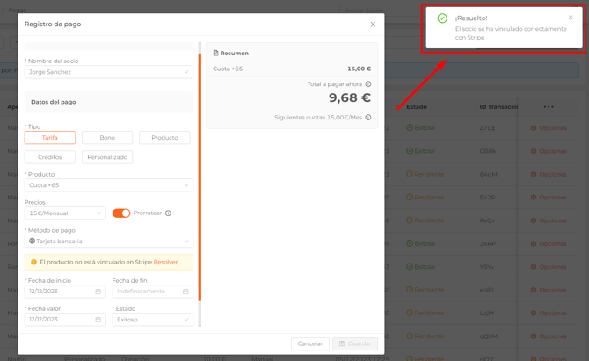Dismiss the ¡Resuelto! notification
The width and height of the screenshot is (589, 361).
coord(571,18)
